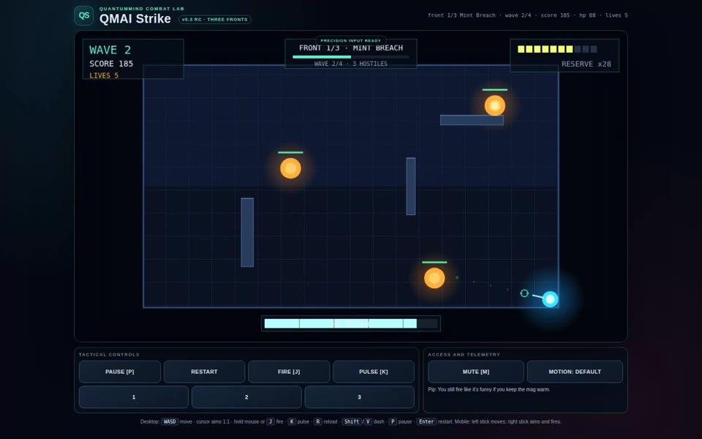The image size is (702, 439).
Task: Click the RESTART button
Action: point(204,372)
